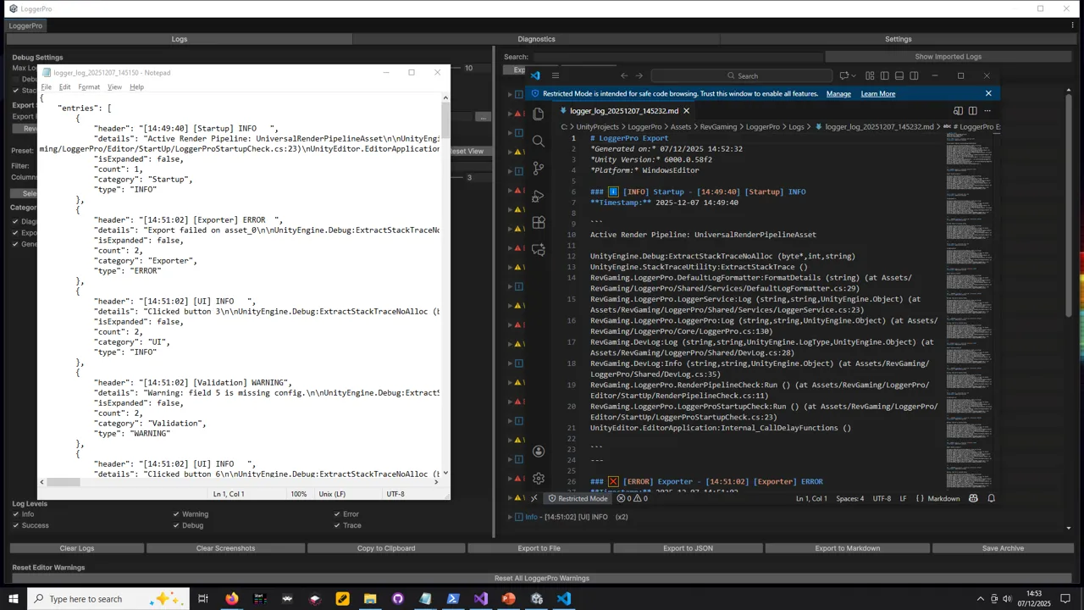Screen dimensions: 1084x610
Task: Open Notepad Format menu
Action: [x=89, y=87]
